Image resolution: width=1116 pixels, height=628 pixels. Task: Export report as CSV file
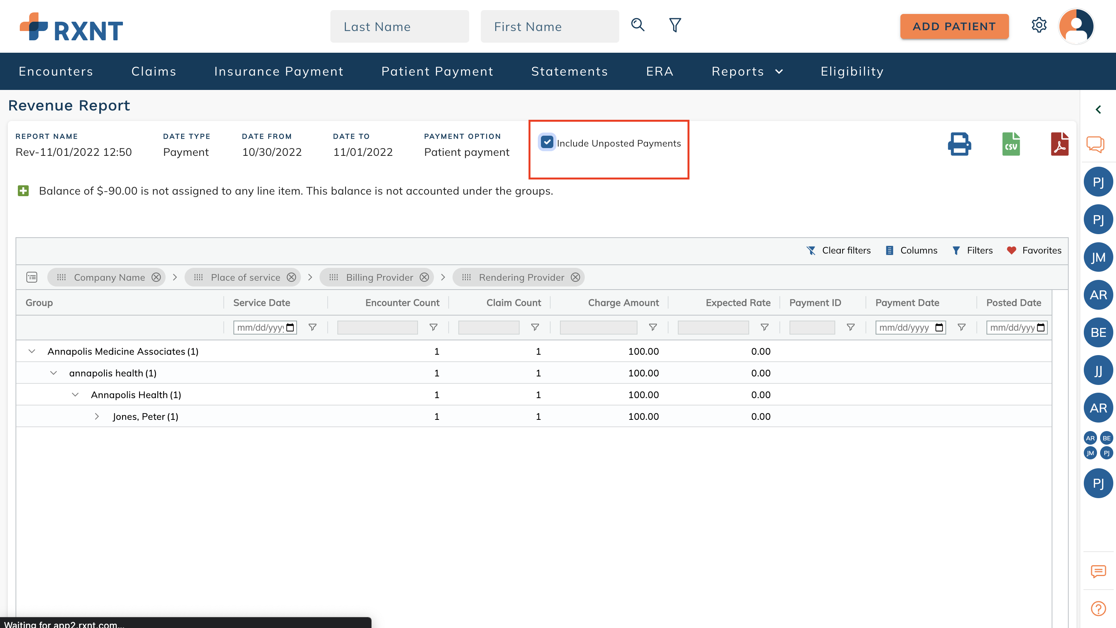1011,144
